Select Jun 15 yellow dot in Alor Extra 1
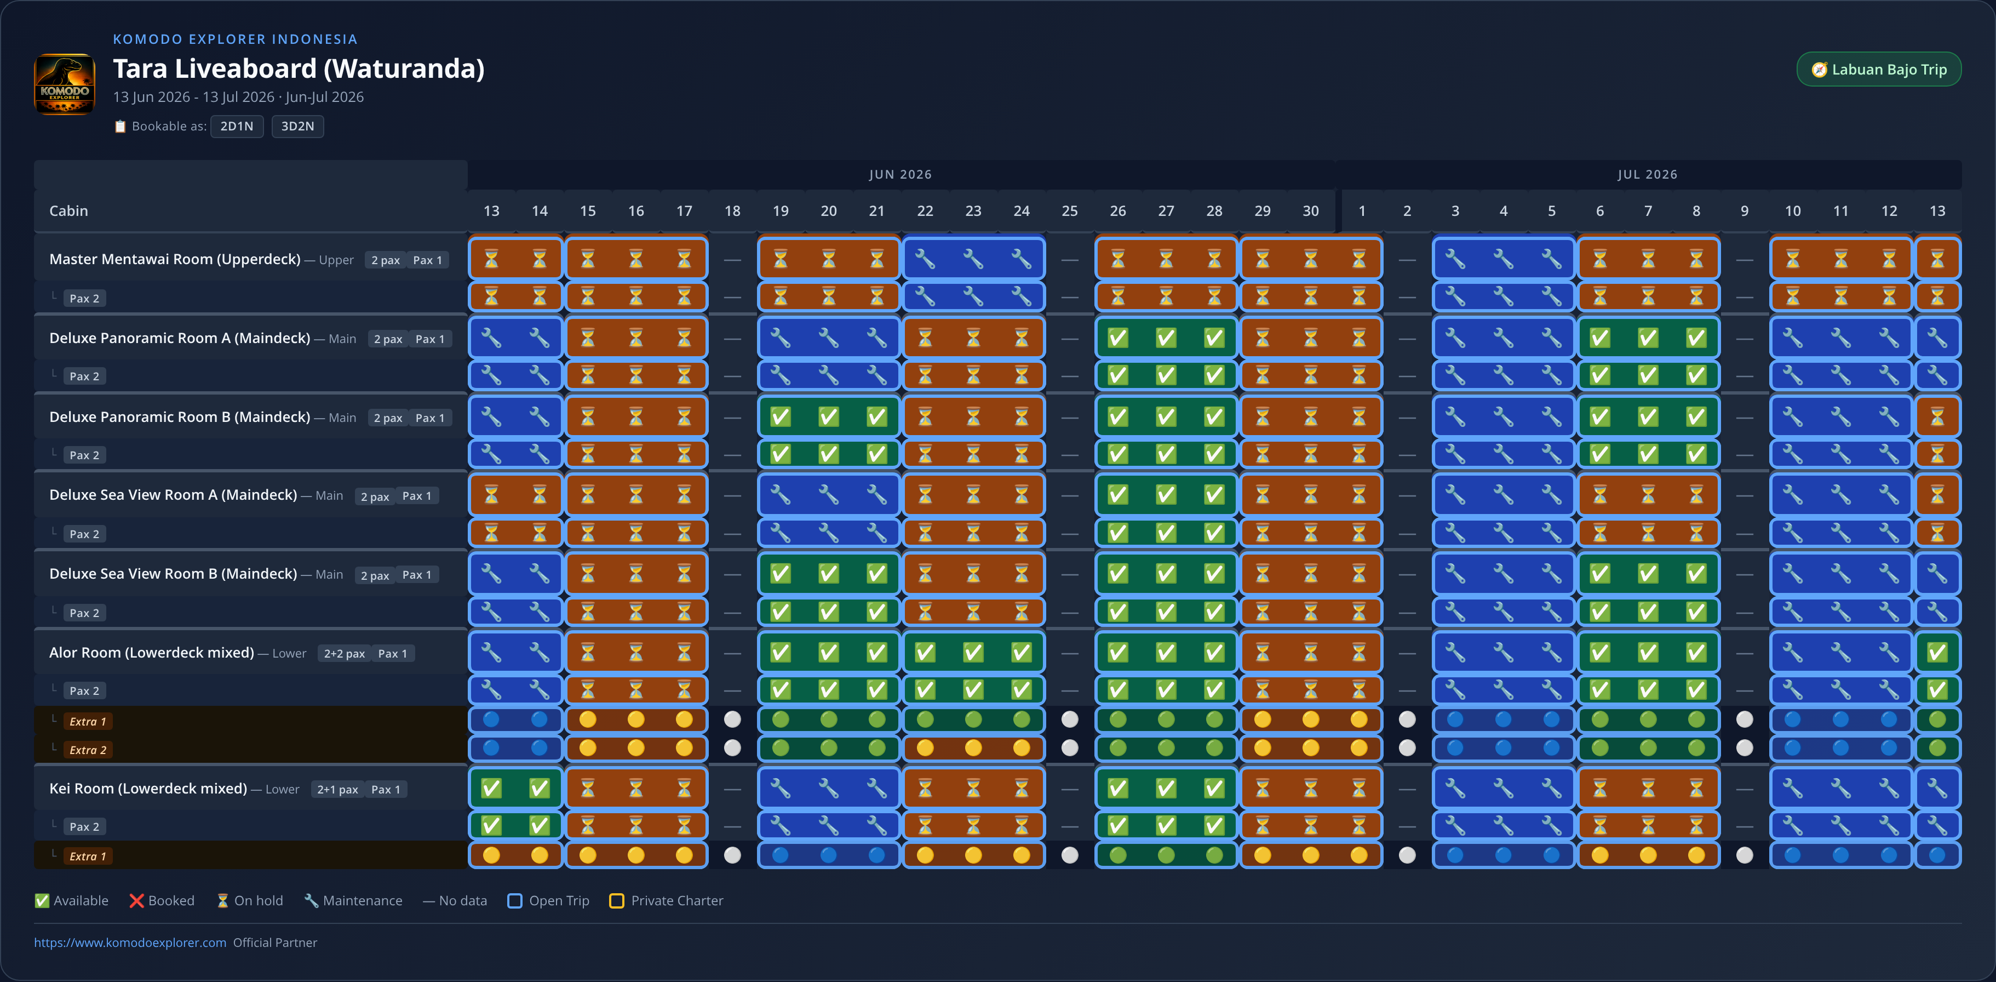This screenshot has width=1996, height=982. (588, 720)
